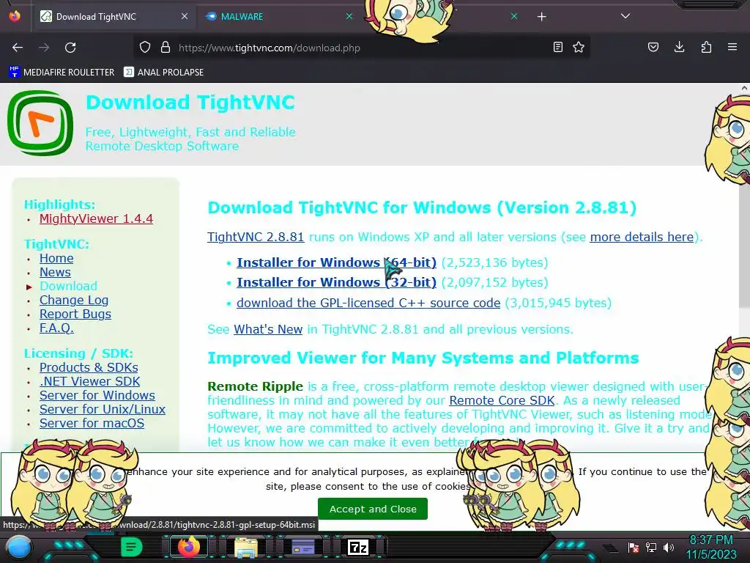Open MightyViewer 1.4.4 link
This screenshot has width=750, height=563.
(x=96, y=218)
